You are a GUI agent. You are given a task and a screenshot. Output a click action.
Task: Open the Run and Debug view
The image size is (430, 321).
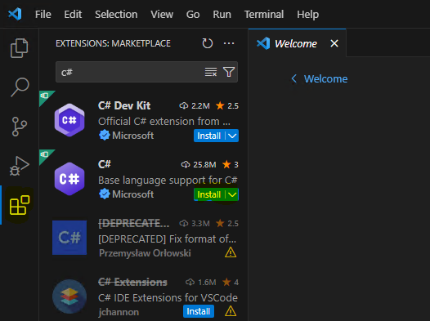tap(19, 166)
